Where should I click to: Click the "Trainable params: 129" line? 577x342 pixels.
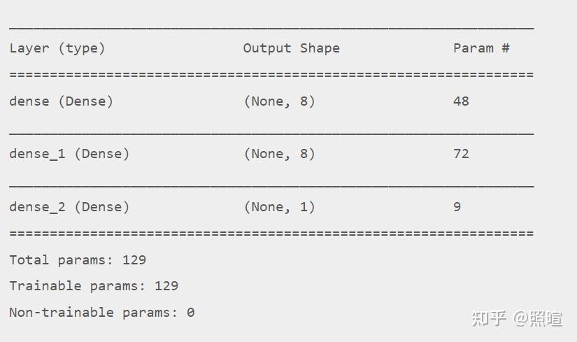(x=94, y=286)
